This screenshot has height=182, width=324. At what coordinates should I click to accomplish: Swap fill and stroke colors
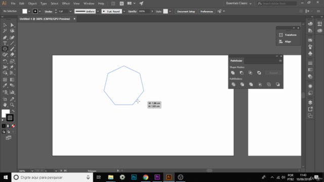click(13, 111)
